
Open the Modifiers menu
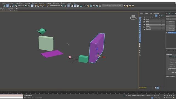coord(4,3)
